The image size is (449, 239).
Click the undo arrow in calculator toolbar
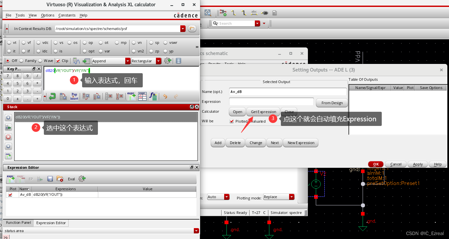coord(165,96)
